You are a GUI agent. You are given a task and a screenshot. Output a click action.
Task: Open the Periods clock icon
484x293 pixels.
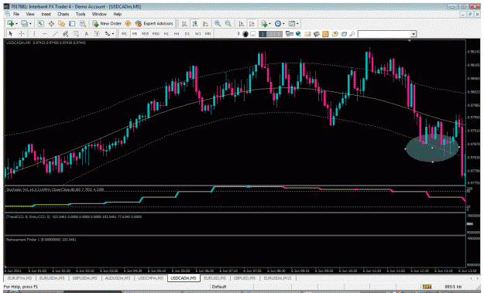point(278,23)
